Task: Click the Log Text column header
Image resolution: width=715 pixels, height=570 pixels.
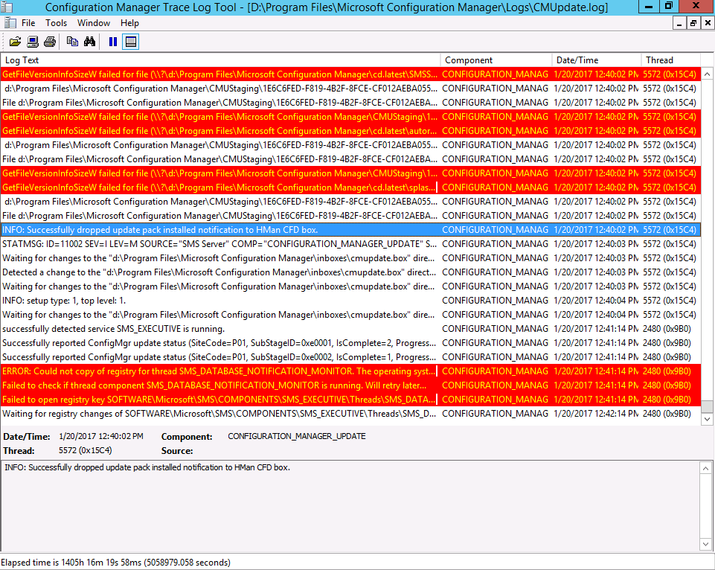Action: (x=221, y=60)
